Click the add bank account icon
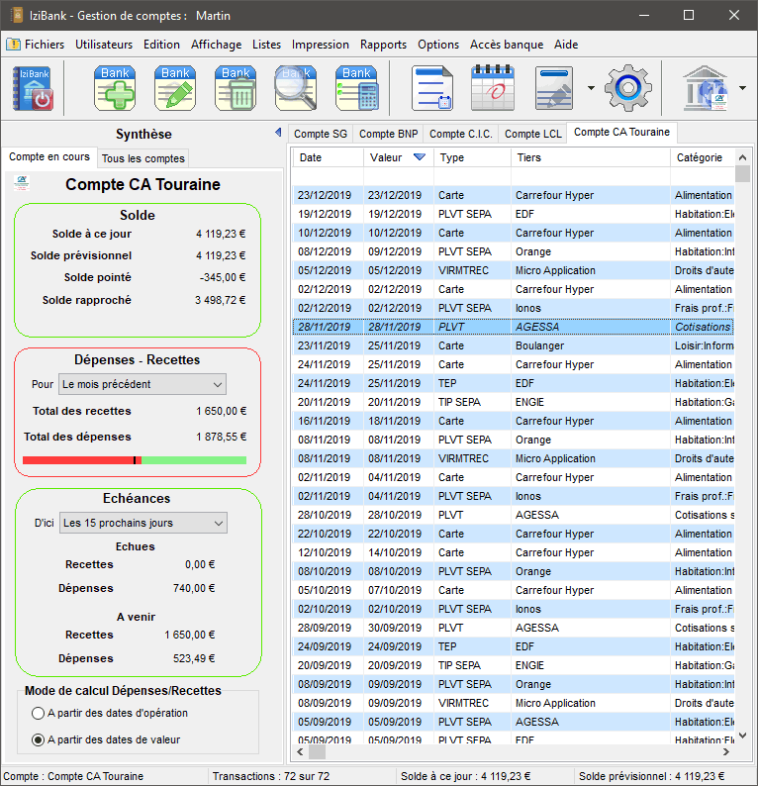The image size is (758, 786). (x=115, y=88)
